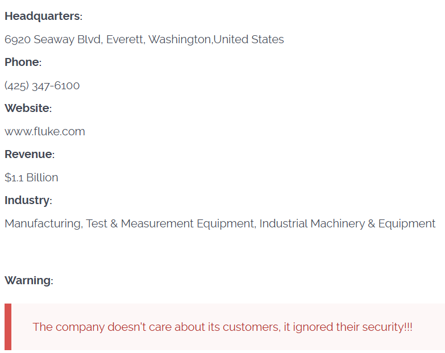Click Test & Measurement Equipment text
Screen dimensions: 445x353
click(170, 223)
